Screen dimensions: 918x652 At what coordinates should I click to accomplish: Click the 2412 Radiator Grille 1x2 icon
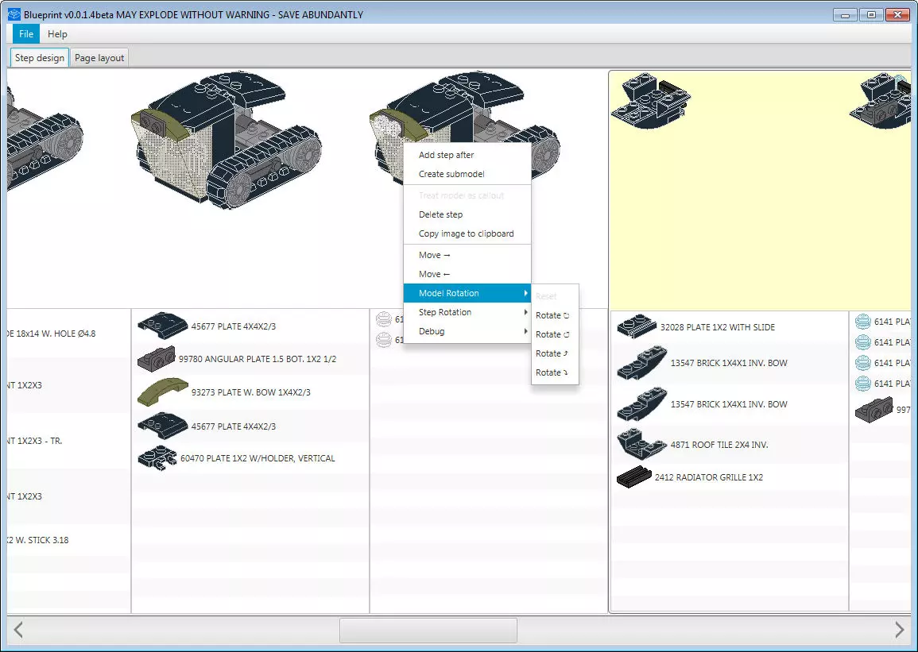(633, 477)
